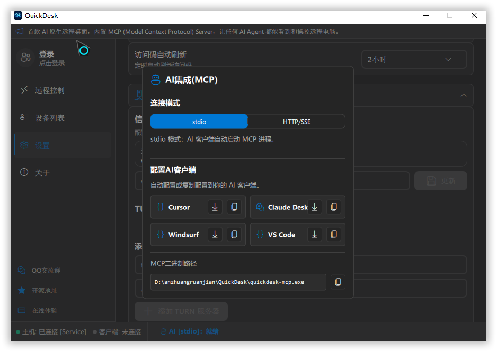Viewport: 497px width, 352px height.
Task: Open 远程控制 in the sidebar
Action: 49,90
